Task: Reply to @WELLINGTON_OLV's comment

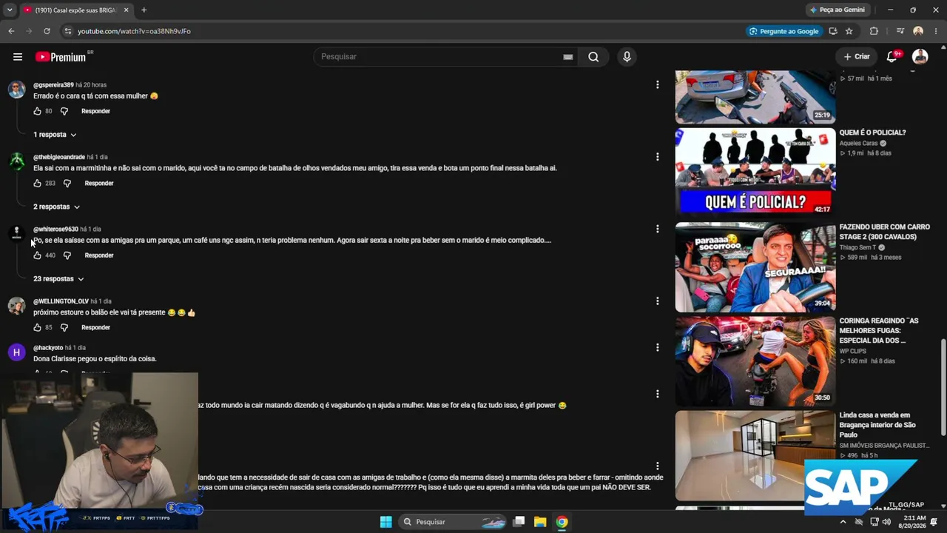Action: point(95,327)
